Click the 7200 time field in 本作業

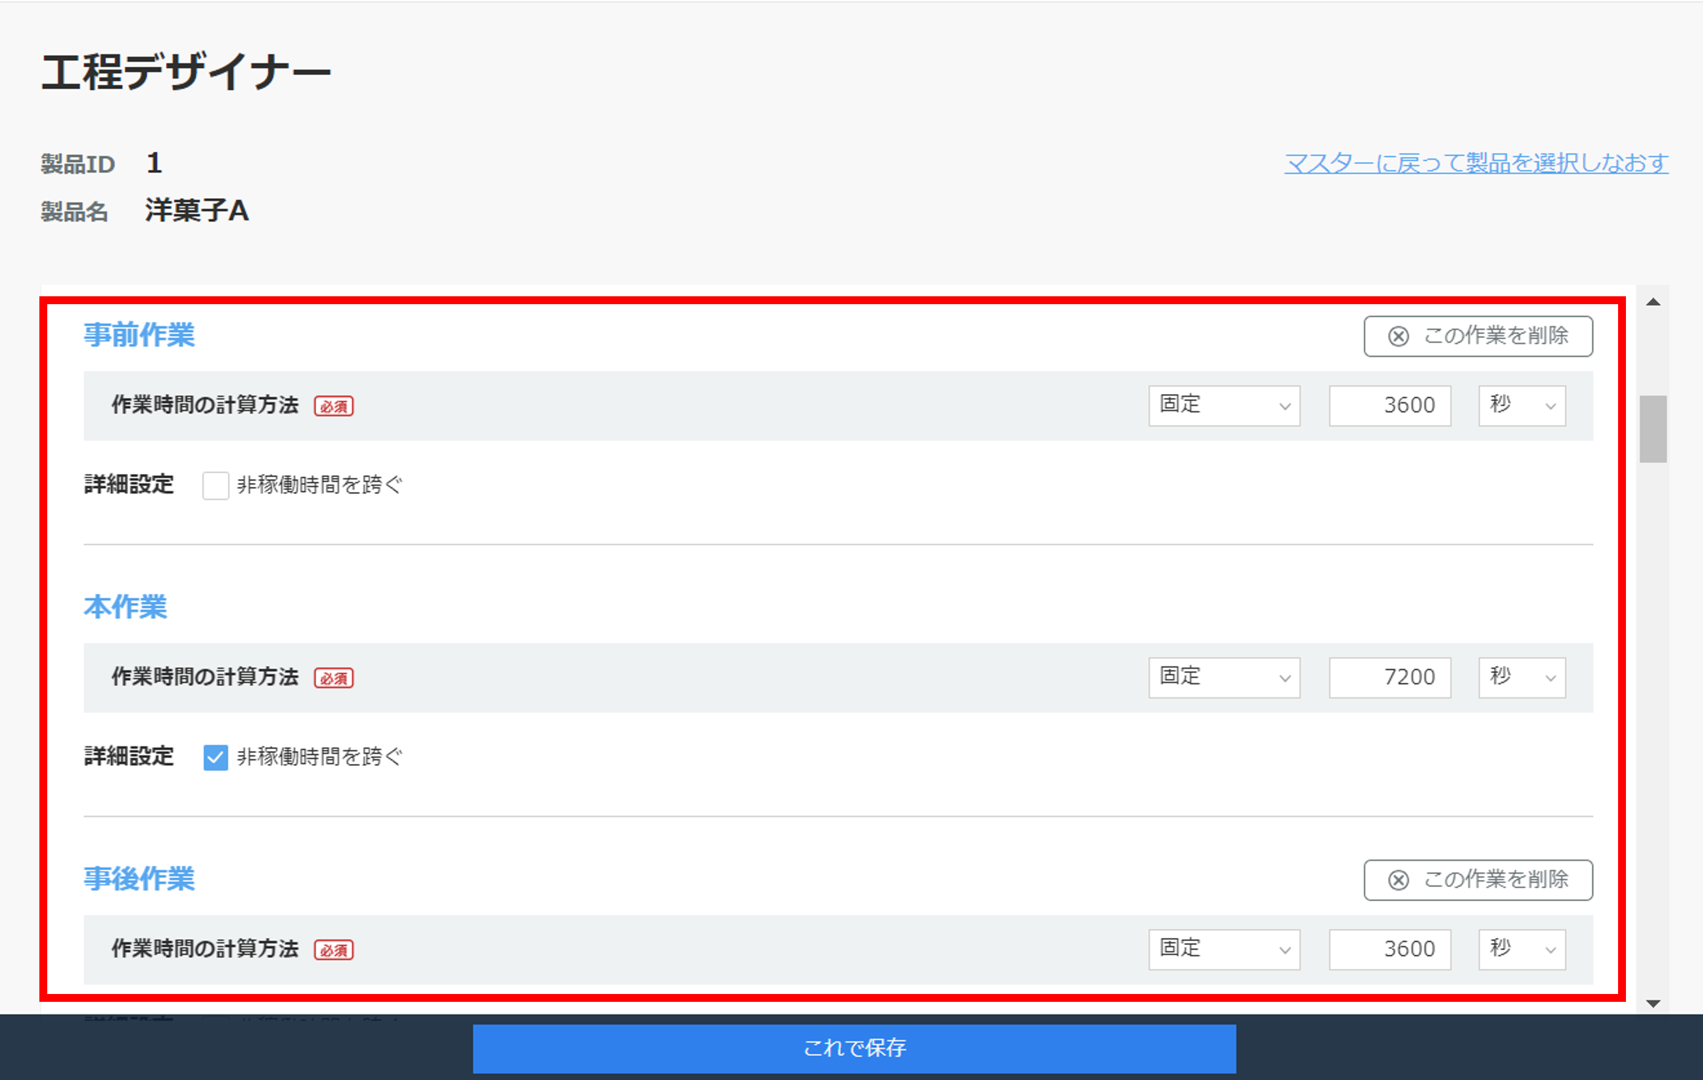tap(1390, 678)
